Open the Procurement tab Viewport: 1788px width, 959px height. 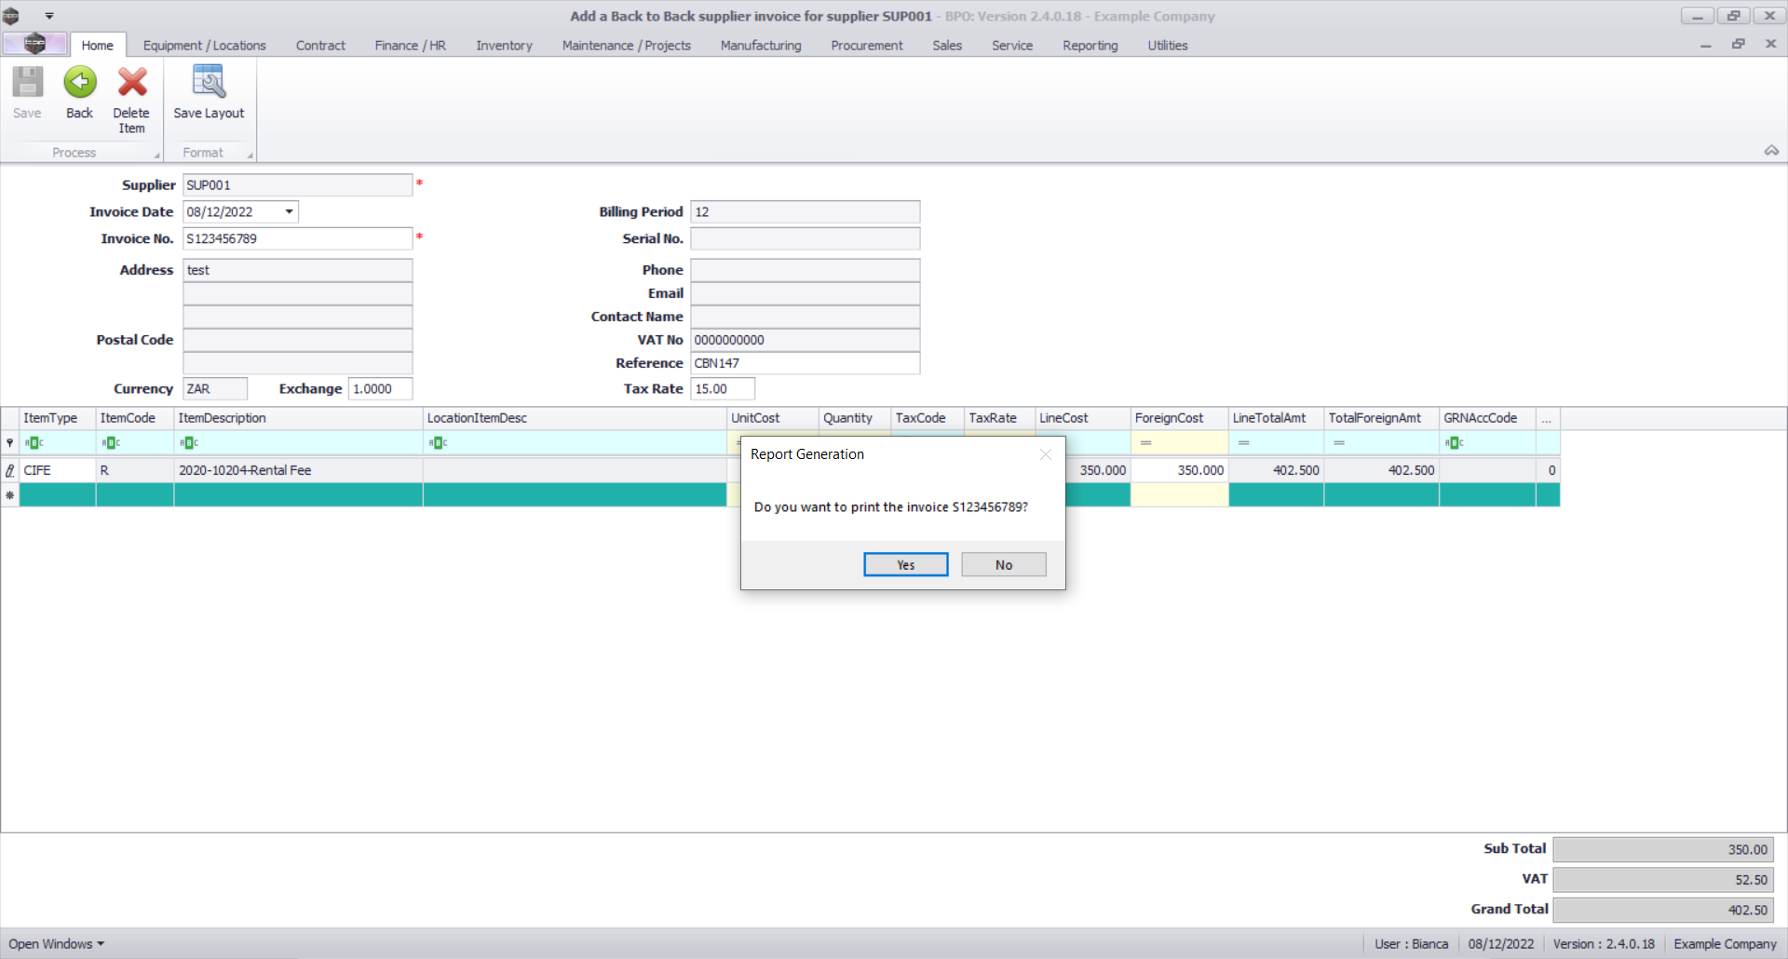(x=867, y=46)
